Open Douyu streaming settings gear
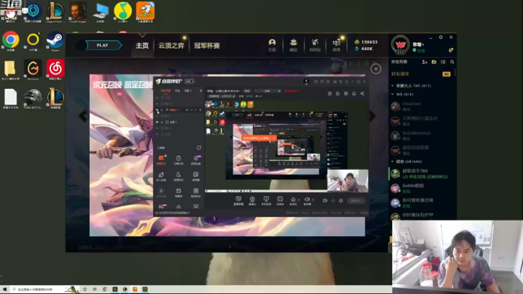Image resolution: width=523 pixels, height=294 pixels. pos(341,201)
